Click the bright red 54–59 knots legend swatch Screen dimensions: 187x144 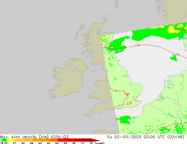pos(62,140)
